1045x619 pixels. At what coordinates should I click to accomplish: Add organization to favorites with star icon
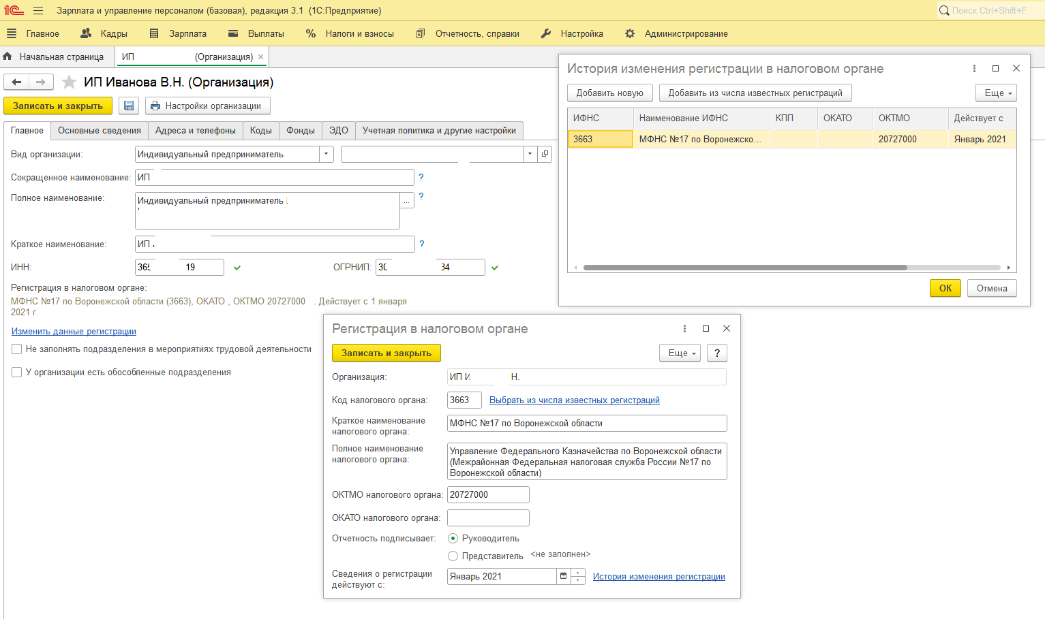tap(69, 82)
